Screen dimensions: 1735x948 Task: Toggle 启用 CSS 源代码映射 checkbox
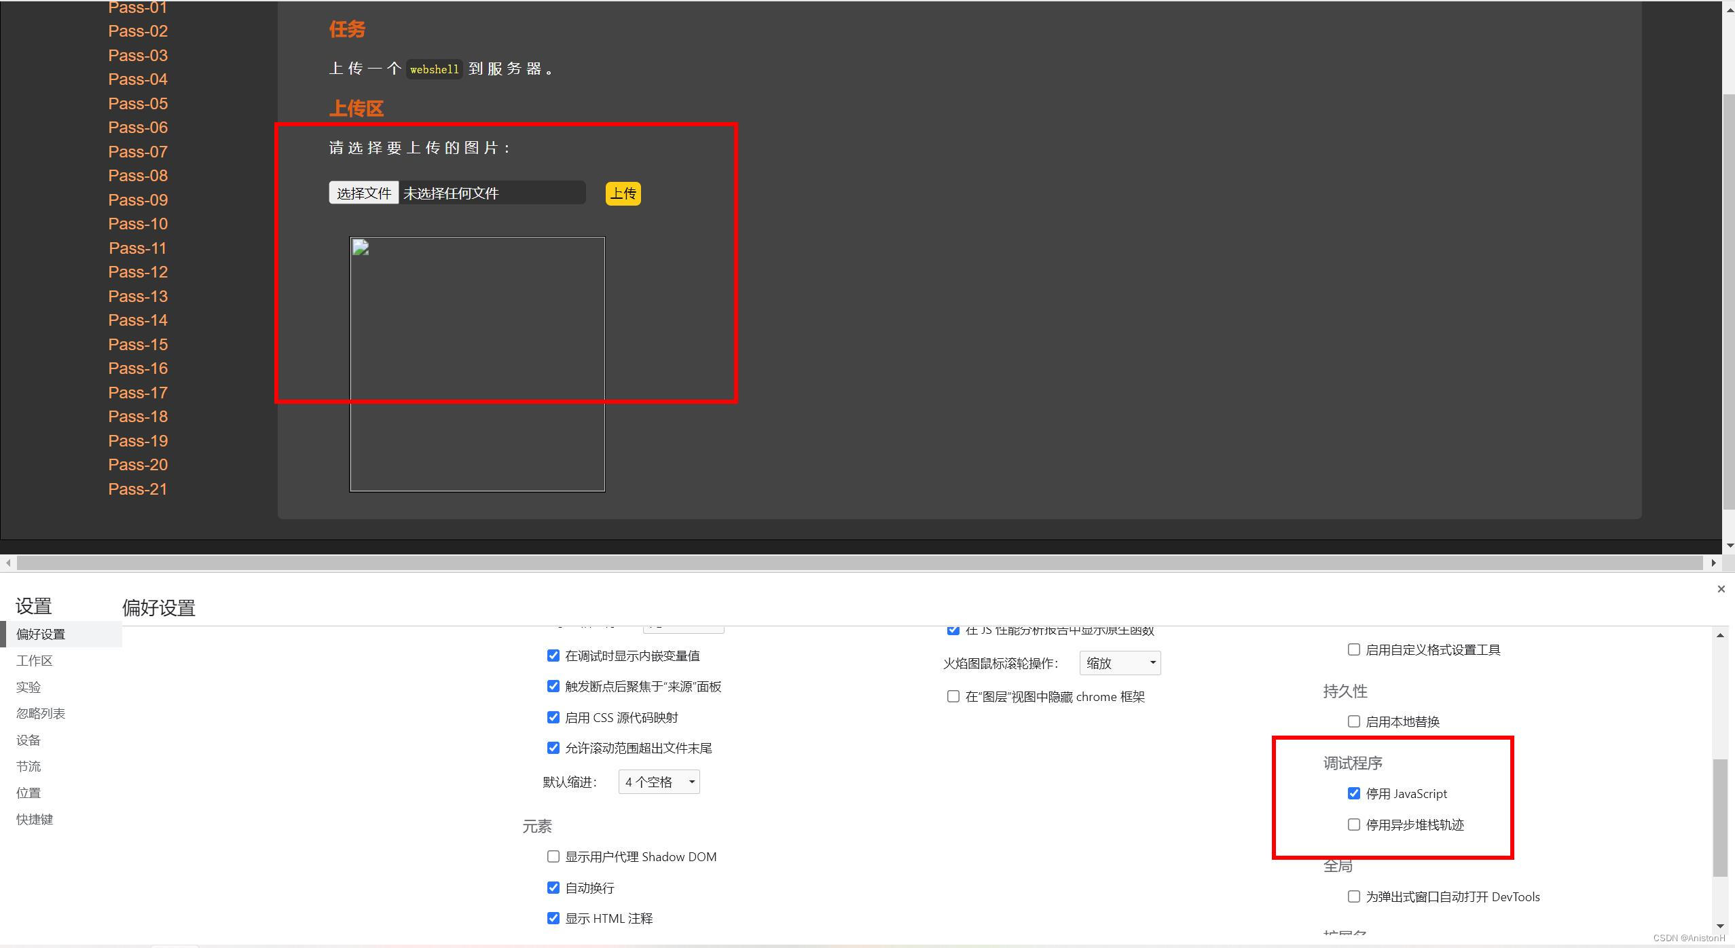pyautogui.click(x=553, y=717)
